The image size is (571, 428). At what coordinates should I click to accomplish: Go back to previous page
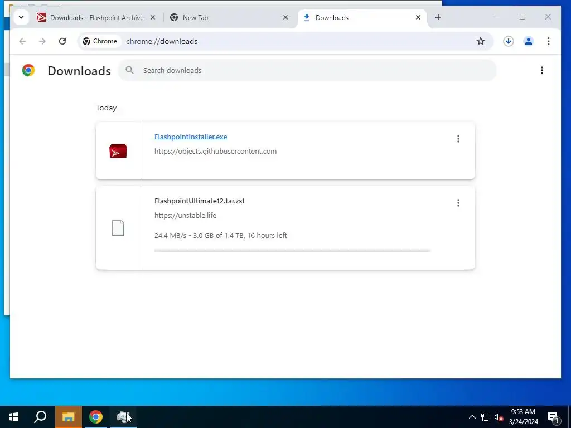click(22, 41)
